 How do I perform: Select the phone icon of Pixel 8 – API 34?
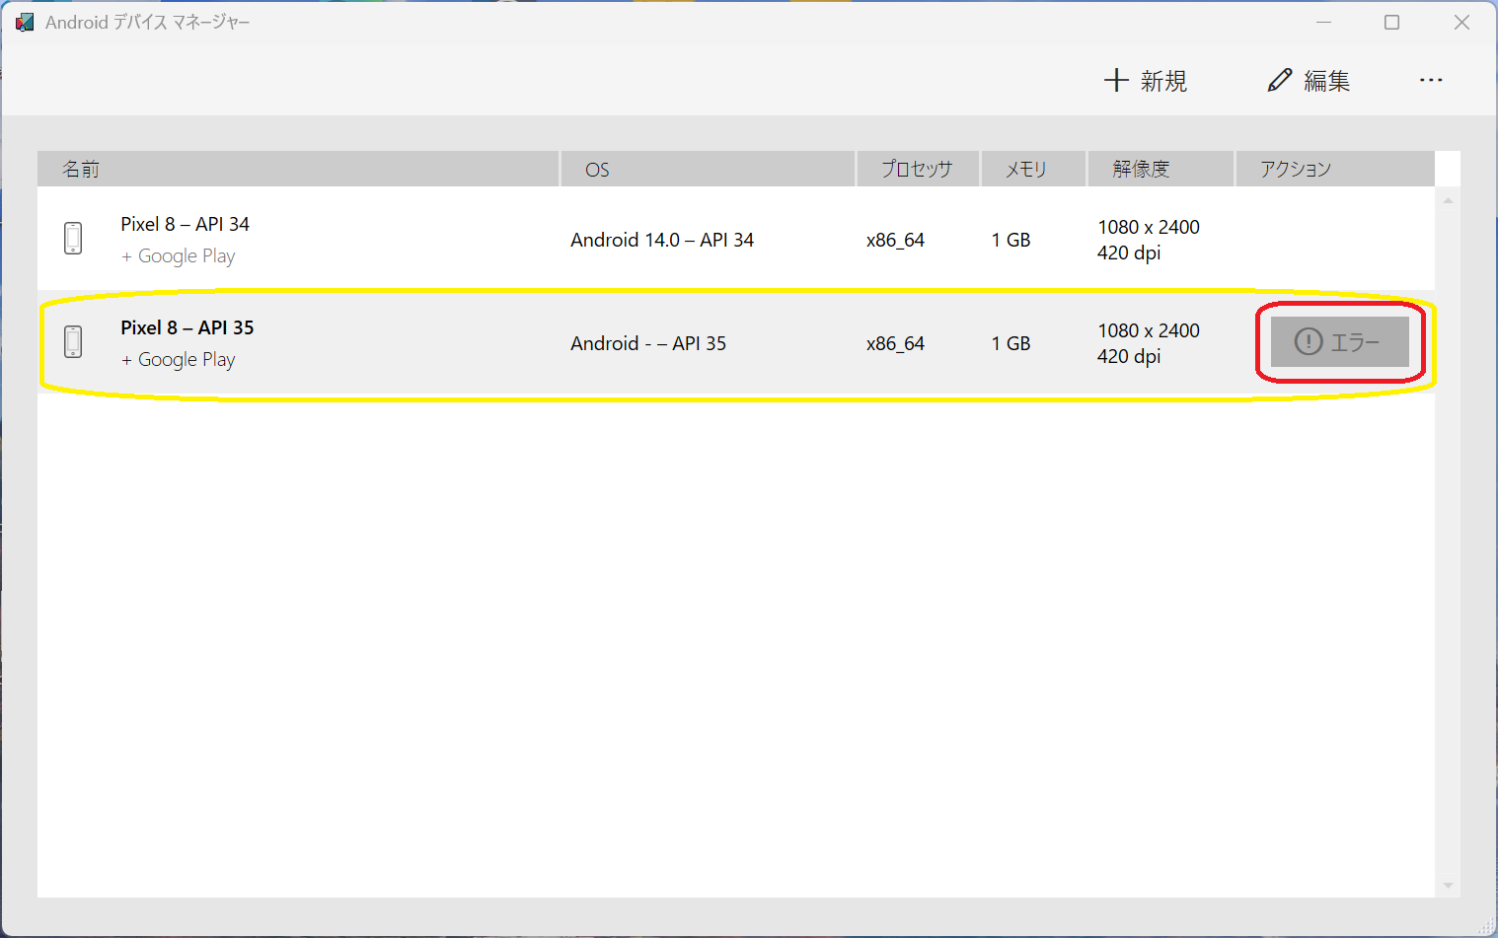coord(73,239)
